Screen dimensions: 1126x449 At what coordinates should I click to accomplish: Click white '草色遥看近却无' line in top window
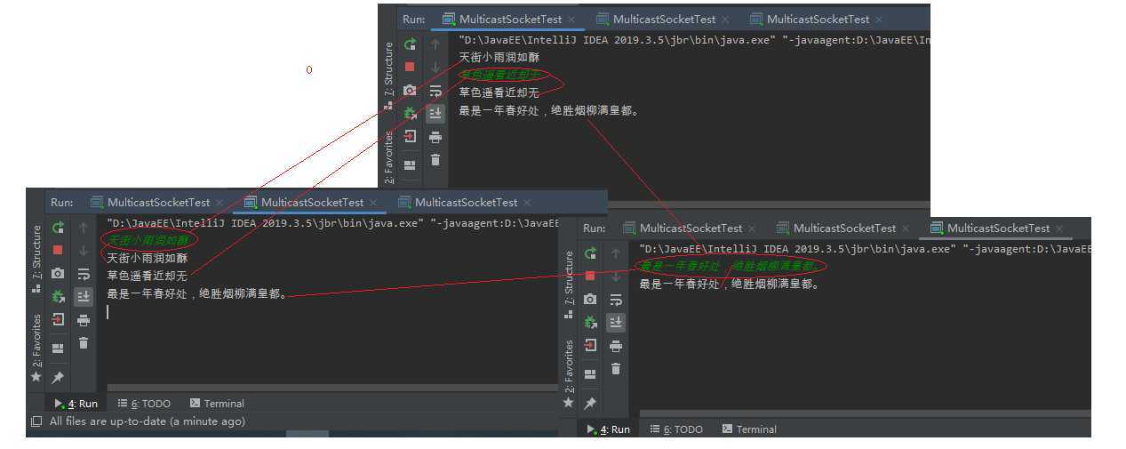[x=499, y=92]
